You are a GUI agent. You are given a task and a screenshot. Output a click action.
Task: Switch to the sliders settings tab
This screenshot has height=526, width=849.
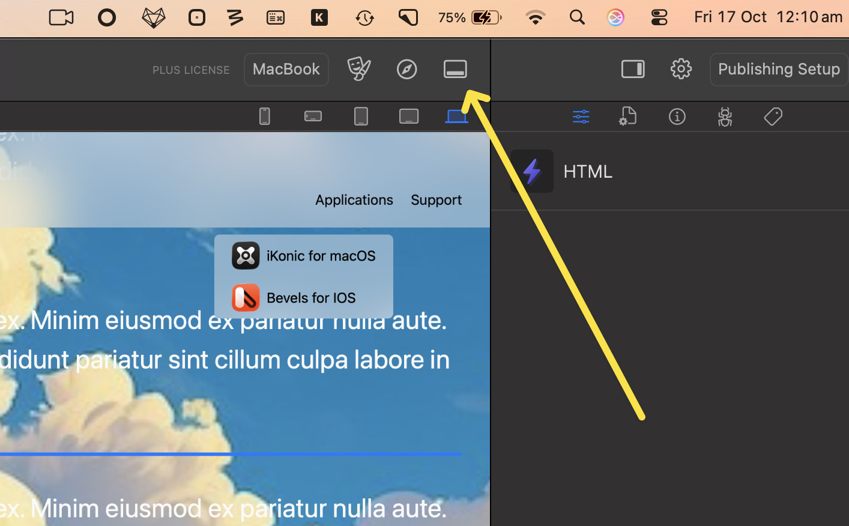point(581,116)
